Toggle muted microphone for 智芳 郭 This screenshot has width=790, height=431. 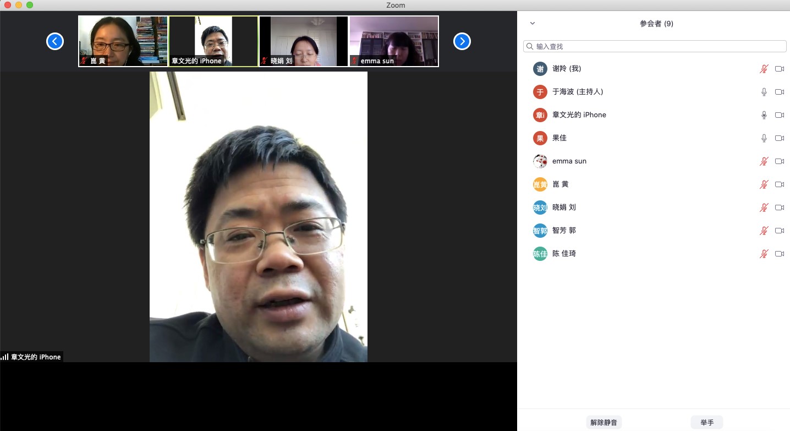764,231
